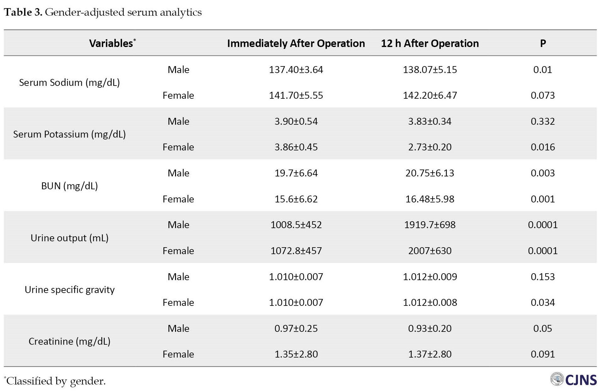Click the 12 h After Operation header

tap(430, 43)
